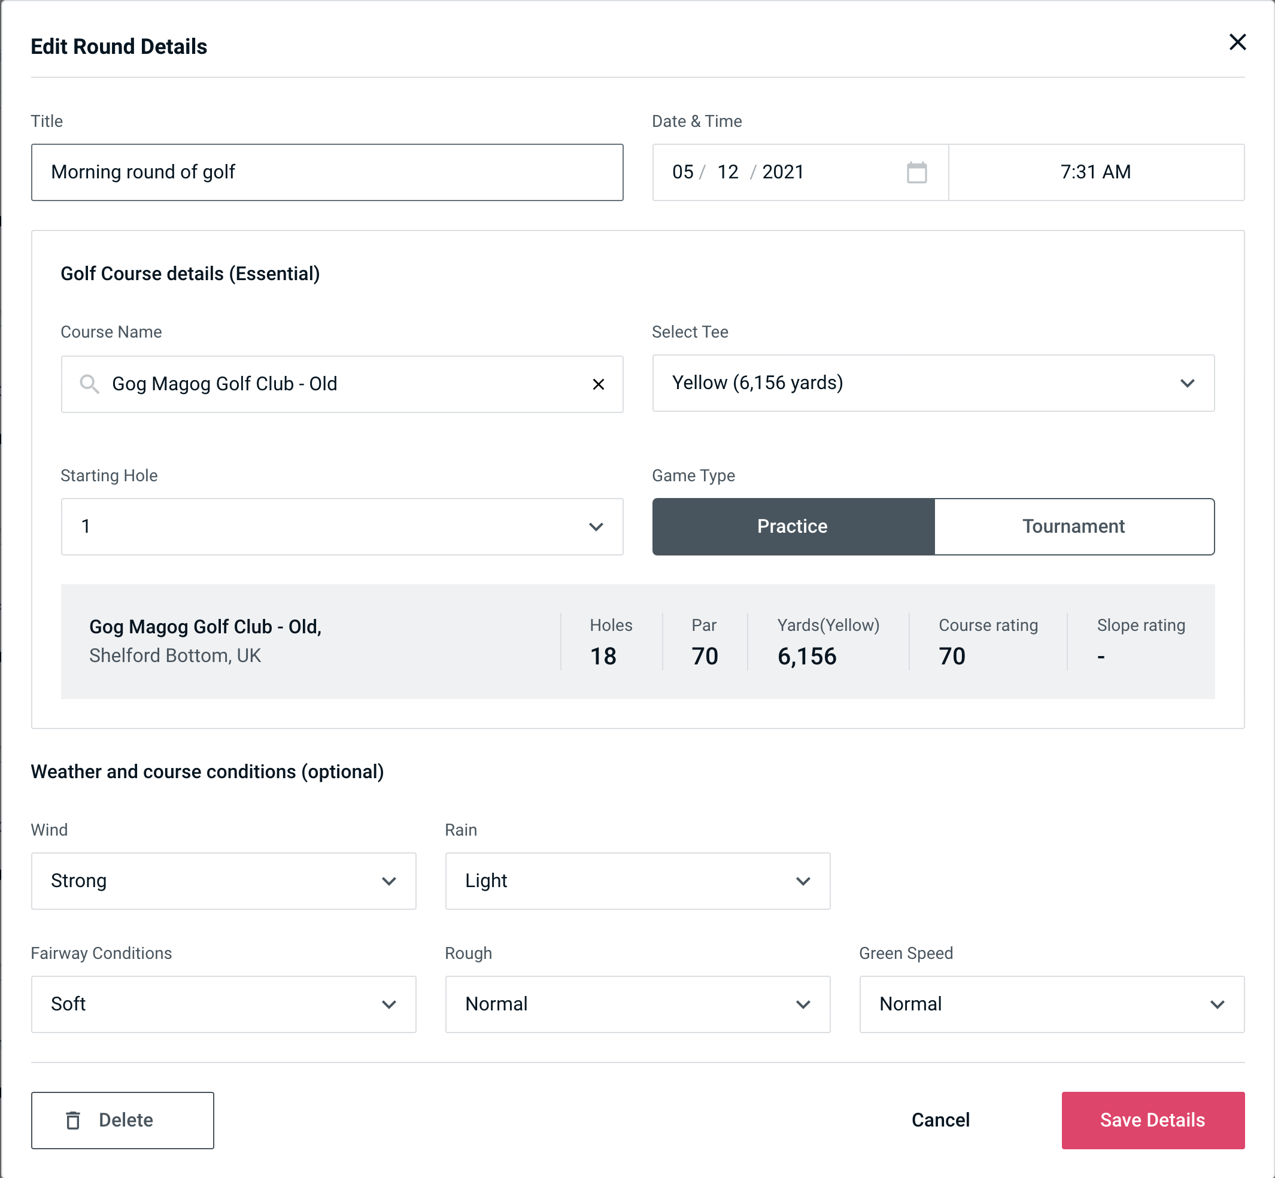
Task: Click Save Details button
Action: tap(1152, 1119)
